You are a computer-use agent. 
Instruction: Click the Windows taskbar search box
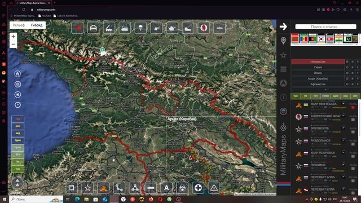[x=36, y=199]
